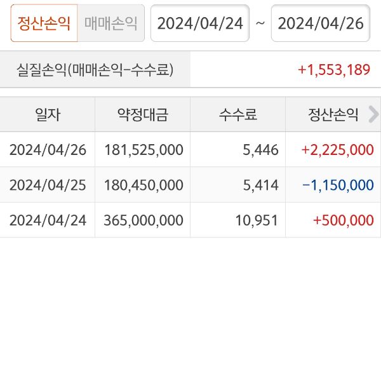Viewport: 381px width, 381px height.
Task: Click the +1,553,189 net profit total
Action: coord(333,70)
